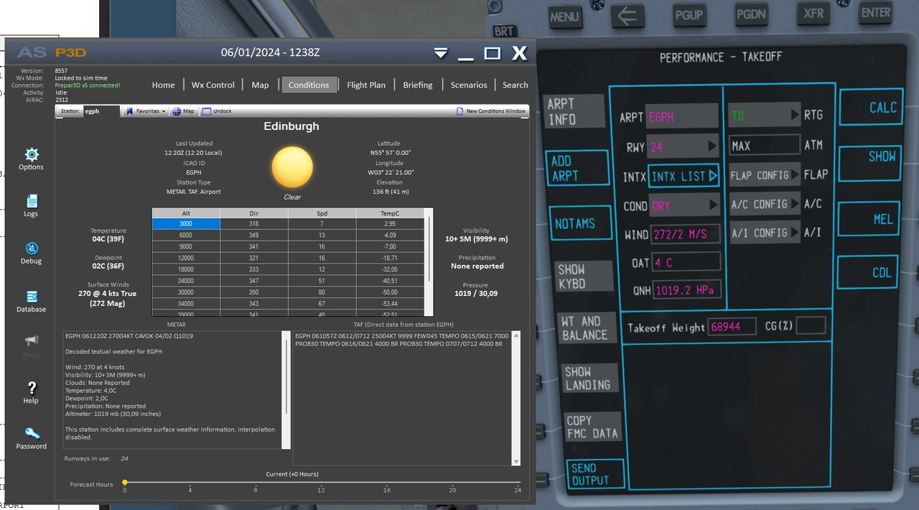Select the Conditions tab

(x=309, y=85)
